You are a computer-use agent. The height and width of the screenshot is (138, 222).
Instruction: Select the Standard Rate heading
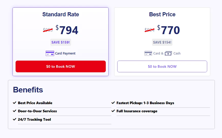61,15
